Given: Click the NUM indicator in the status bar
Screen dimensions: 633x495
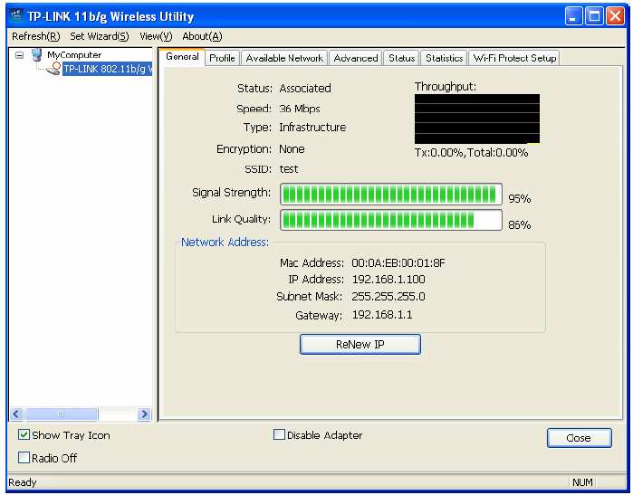Looking at the screenshot, I should coord(582,482).
